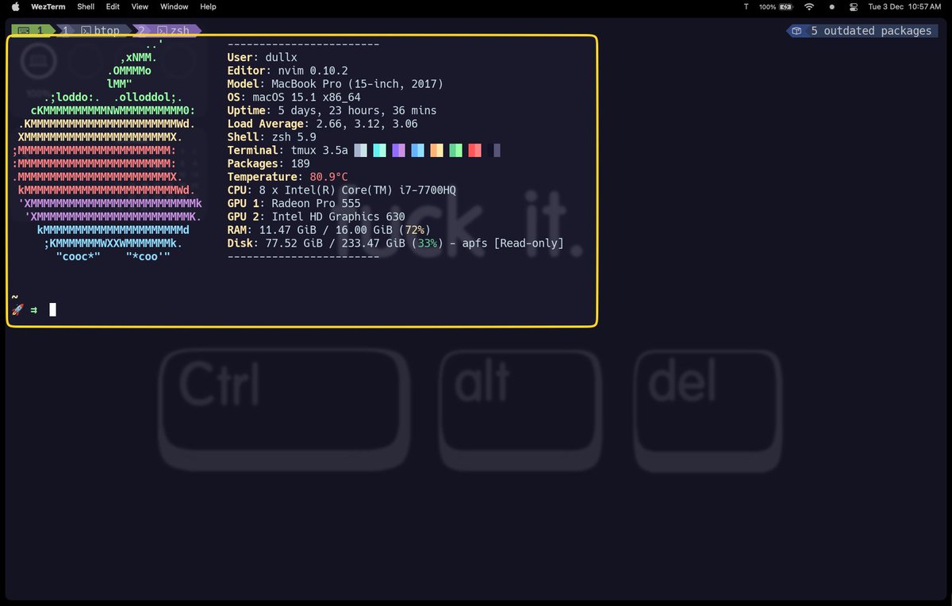Click the 'Load Average: 2.66, 3.12, 3.06' line

tap(322, 124)
